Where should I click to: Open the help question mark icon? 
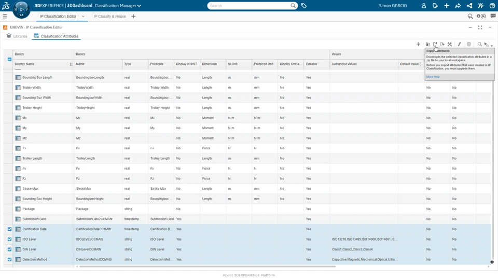(492, 6)
